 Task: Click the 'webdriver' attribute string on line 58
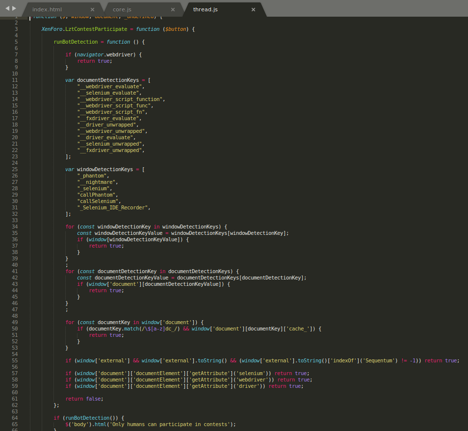pyautogui.click(x=252, y=380)
